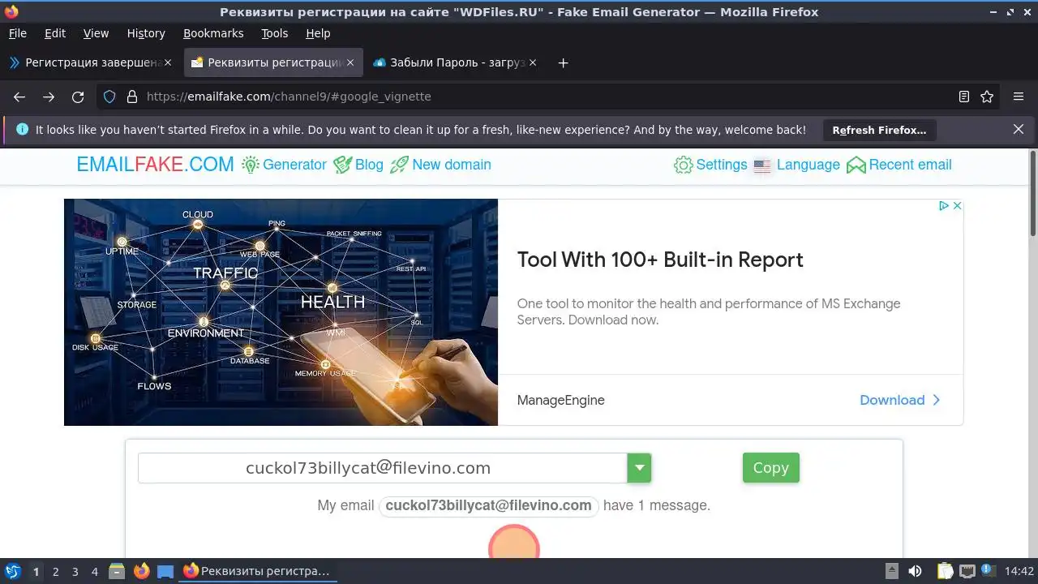
Task: Click the email address input field
Action: point(382,468)
